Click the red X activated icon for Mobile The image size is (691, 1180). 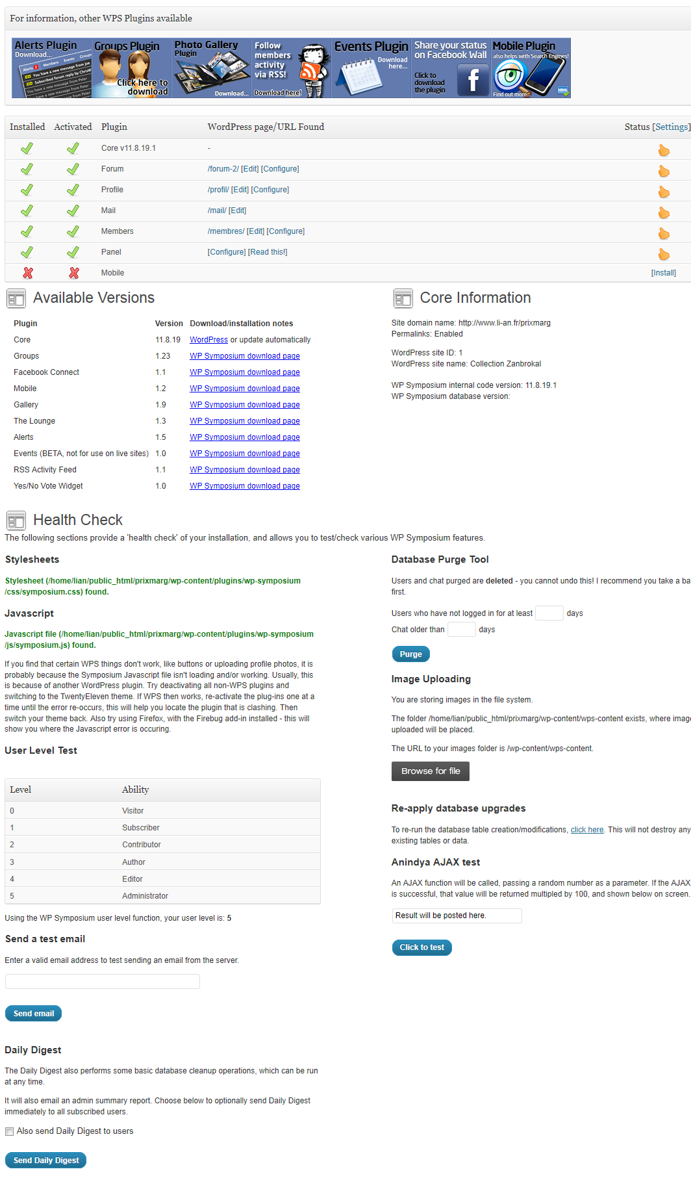[x=74, y=273]
